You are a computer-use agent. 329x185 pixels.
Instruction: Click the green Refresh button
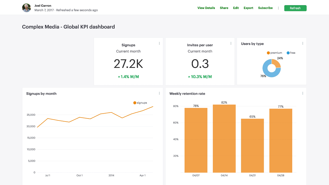coord(295,8)
